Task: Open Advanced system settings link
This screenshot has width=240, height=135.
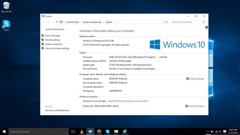Action: (x=57, y=48)
